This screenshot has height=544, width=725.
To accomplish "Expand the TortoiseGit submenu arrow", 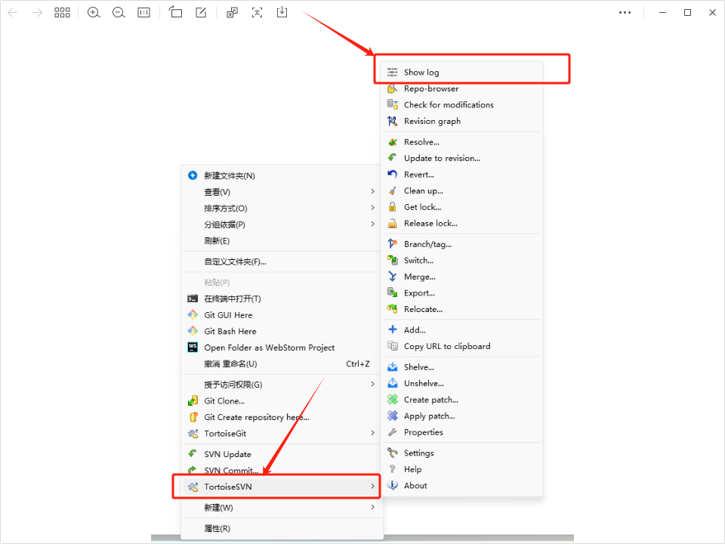I will tap(372, 432).
